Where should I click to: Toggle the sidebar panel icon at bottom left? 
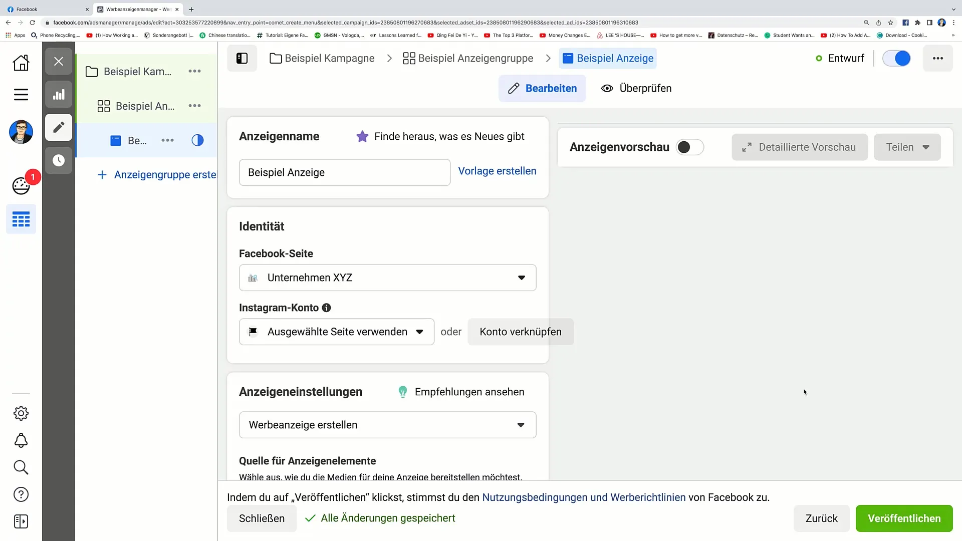click(21, 521)
